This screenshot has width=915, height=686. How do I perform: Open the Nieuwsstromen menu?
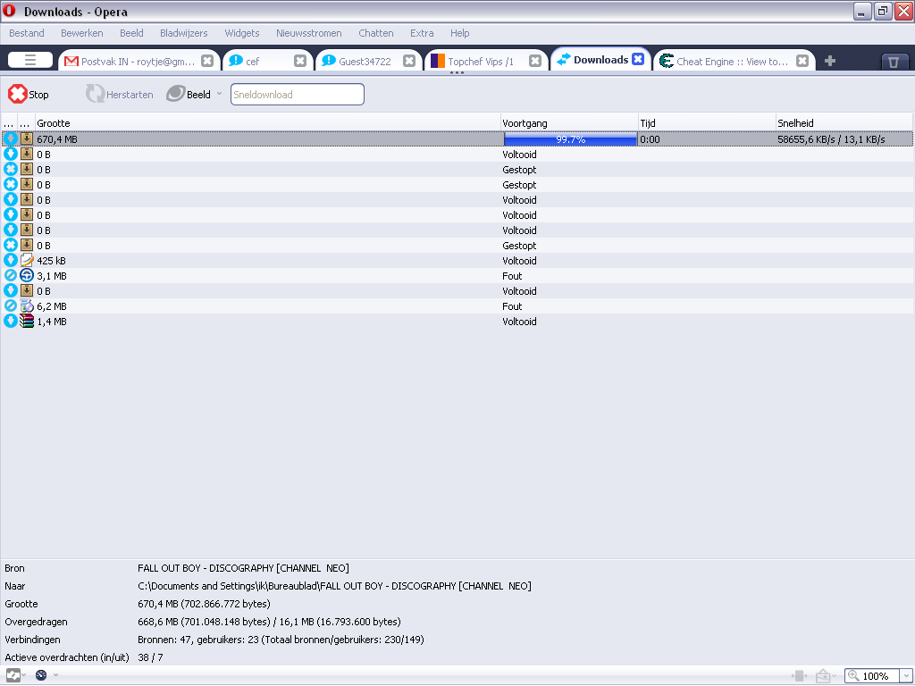[x=308, y=33]
